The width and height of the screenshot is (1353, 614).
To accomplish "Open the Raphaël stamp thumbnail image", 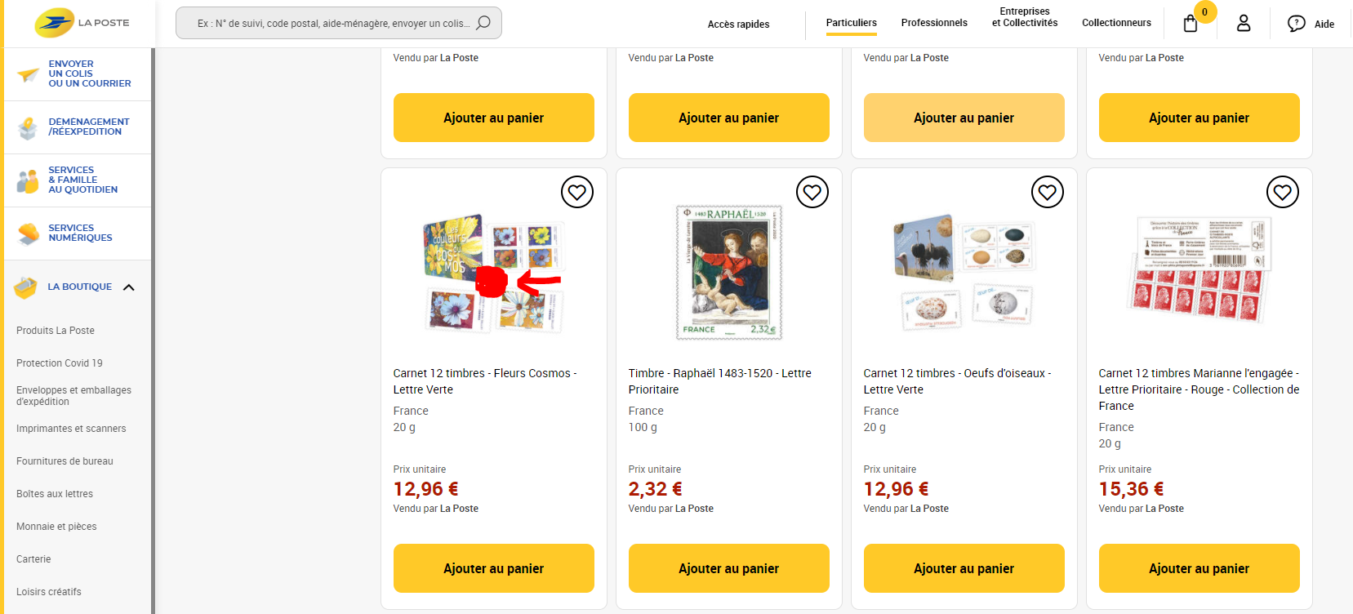I will pos(728,272).
